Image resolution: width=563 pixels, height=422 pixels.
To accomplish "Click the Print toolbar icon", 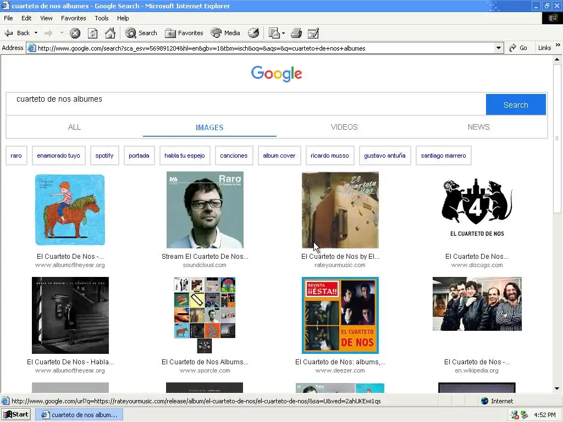I will [296, 33].
